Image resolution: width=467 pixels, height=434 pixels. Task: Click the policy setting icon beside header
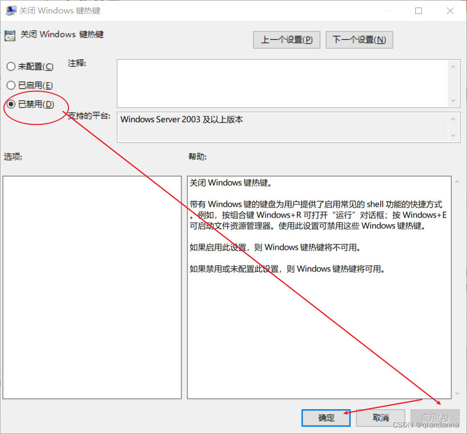10,36
